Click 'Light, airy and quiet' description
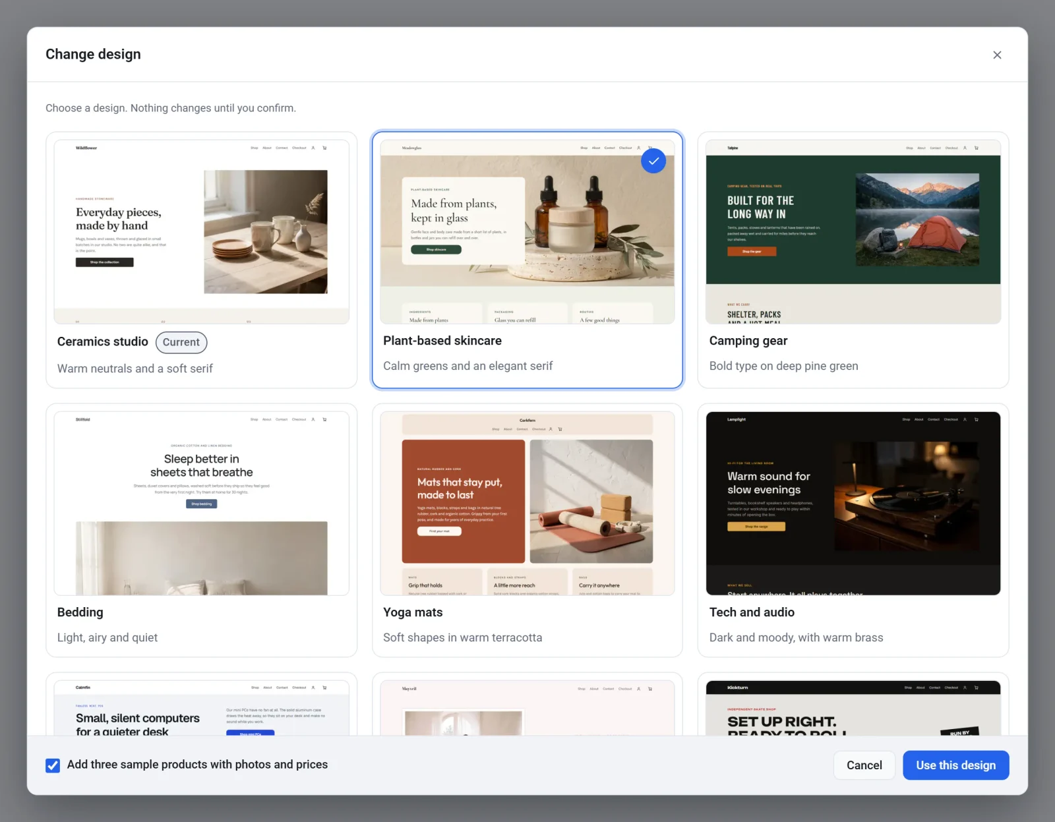 107,637
